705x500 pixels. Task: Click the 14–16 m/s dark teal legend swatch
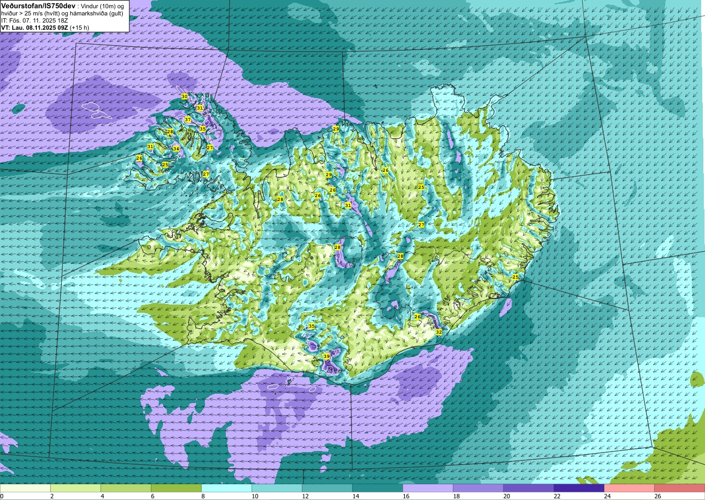pyautogui.click(x=377, y=488)
